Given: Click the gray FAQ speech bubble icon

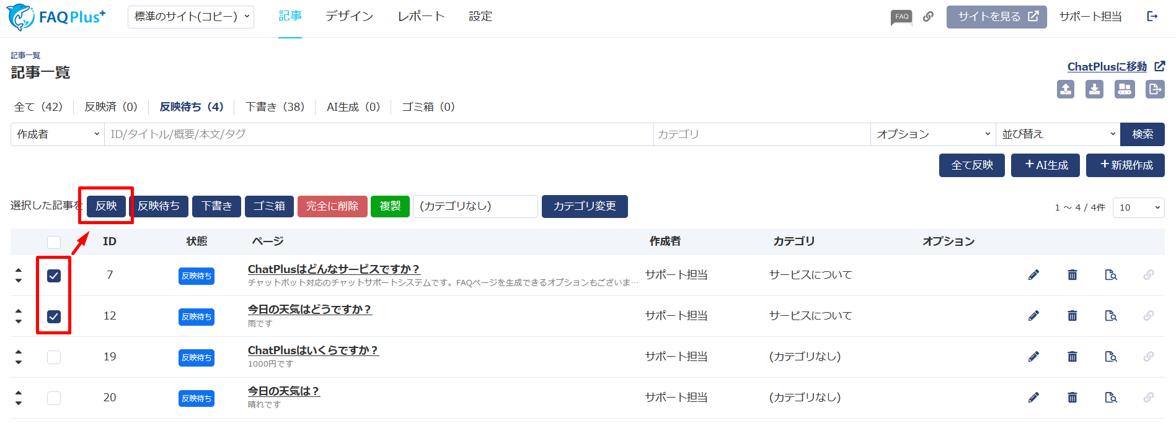Looking at the screenshot, I should tap(901, 17).
